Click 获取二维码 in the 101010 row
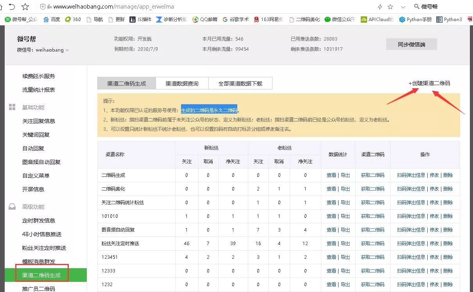The image size is (473, 292). 373,216
